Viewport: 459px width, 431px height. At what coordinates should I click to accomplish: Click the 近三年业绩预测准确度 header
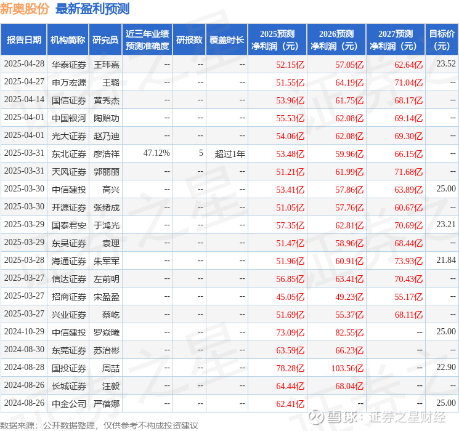[147, 40]
